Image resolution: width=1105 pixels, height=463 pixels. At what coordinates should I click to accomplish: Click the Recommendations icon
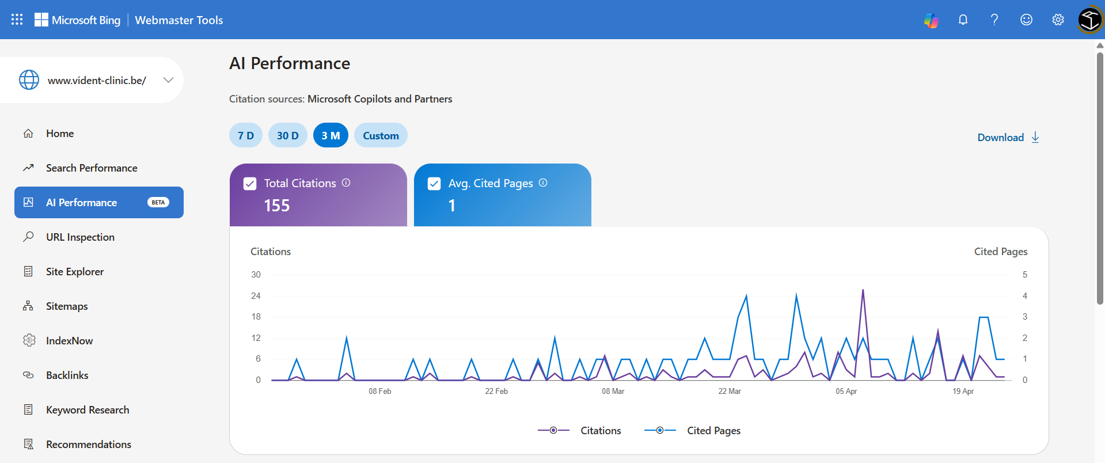point(28,444)
